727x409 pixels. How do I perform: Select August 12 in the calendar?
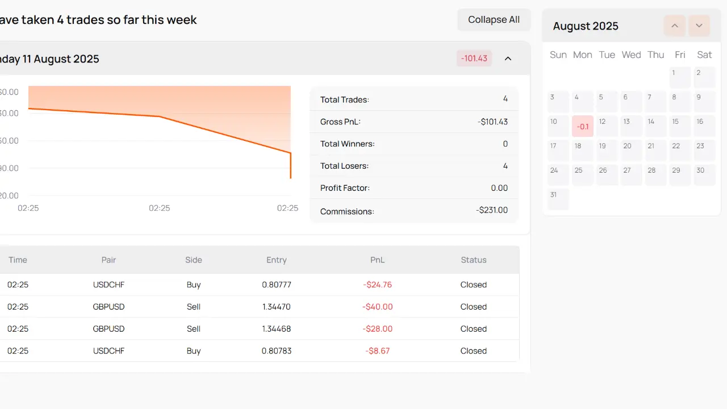pos(607,126)
